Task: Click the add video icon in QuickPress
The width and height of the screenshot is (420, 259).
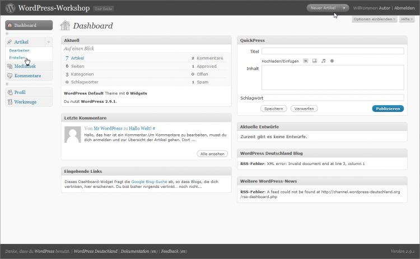Action: (x=315, y=61)
